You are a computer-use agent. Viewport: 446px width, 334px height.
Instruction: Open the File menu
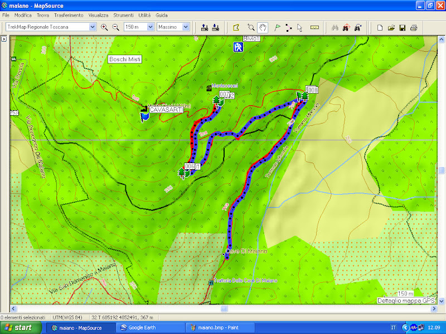click(x=6, y=16)
